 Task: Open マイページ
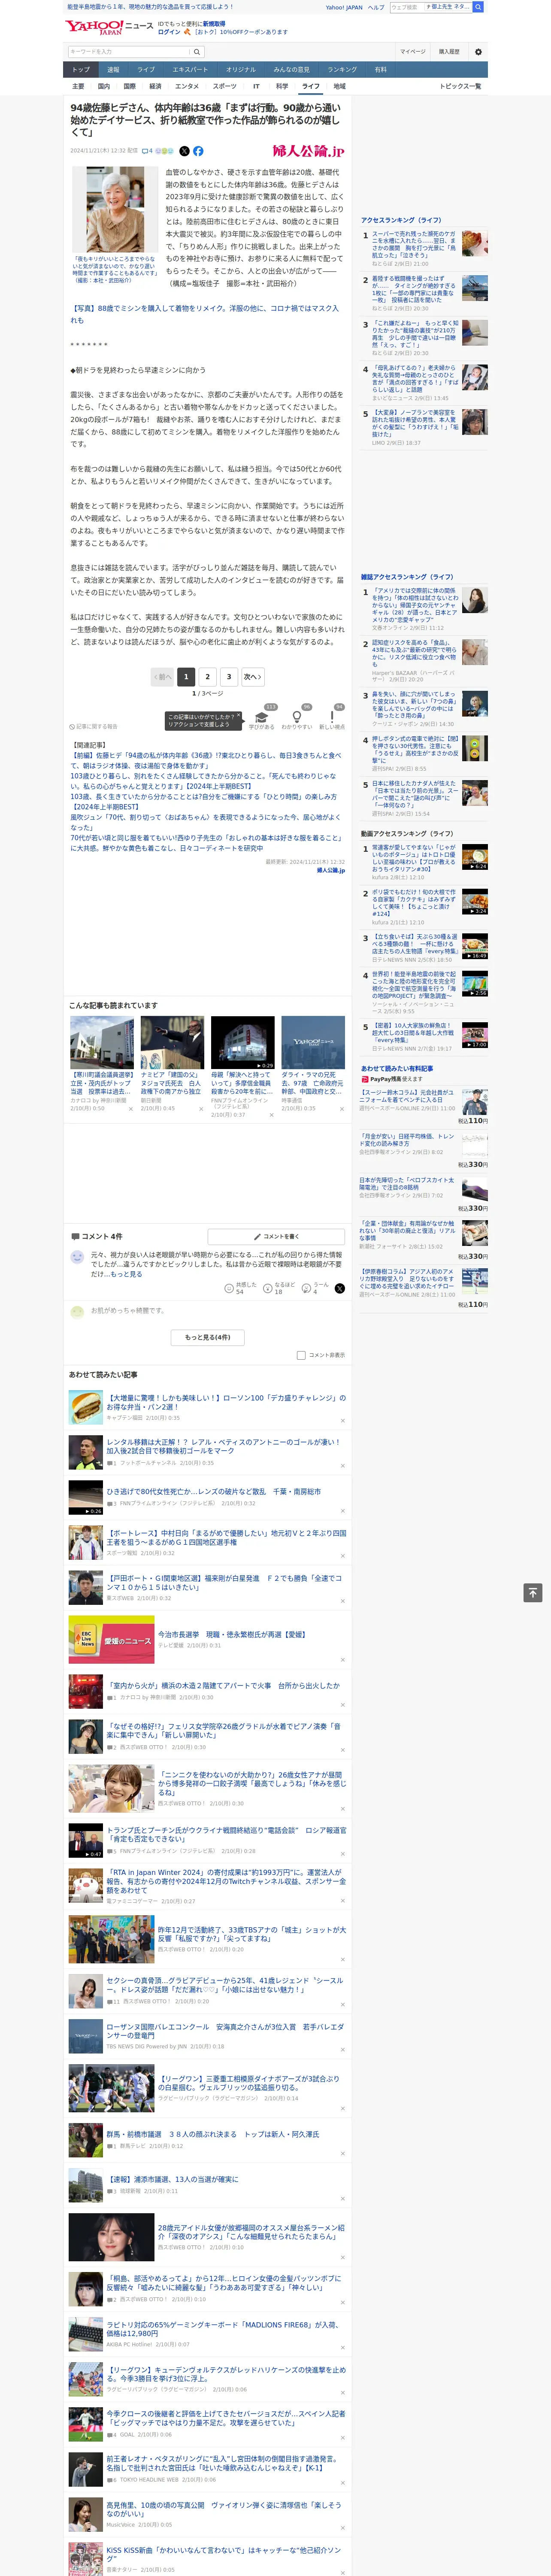coord(413,52)
